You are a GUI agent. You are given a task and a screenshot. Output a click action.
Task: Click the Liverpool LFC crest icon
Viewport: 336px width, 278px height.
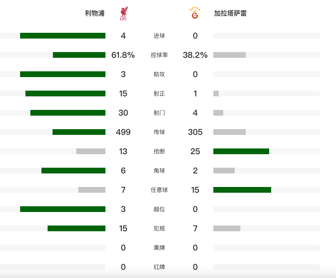tap(123, 14)
